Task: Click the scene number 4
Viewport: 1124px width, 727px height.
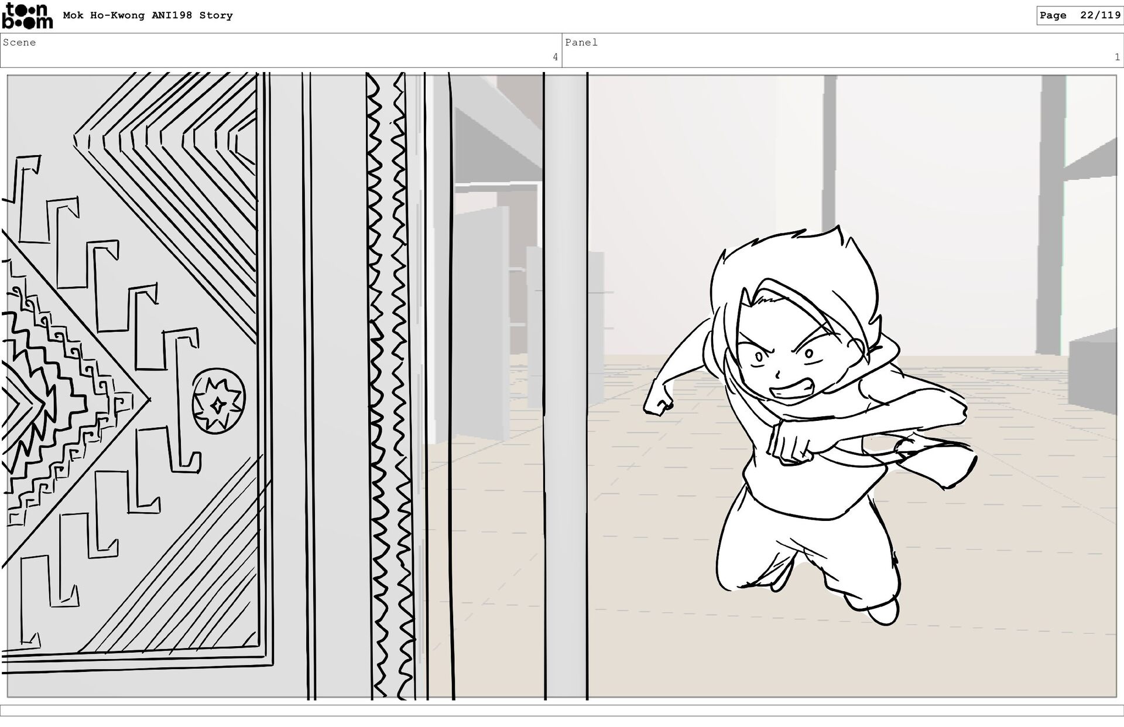Action: point(555,57)
